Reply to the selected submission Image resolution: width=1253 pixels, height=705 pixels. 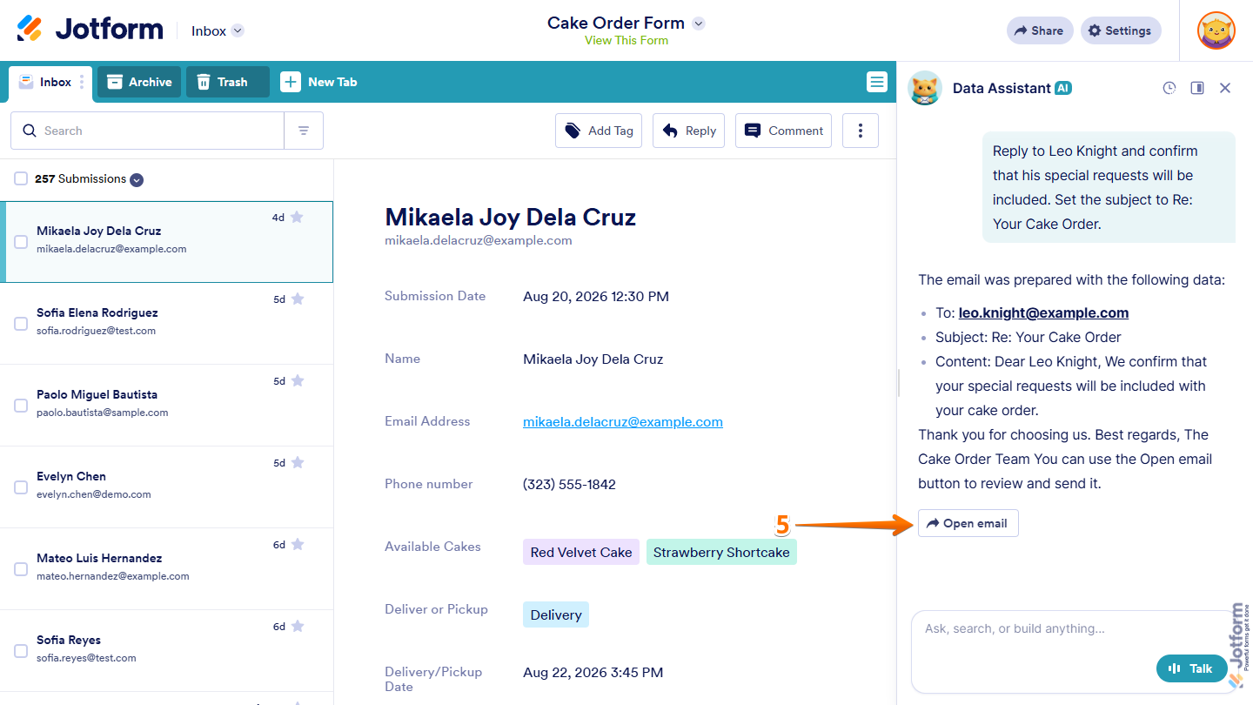[x=688, y=131]
